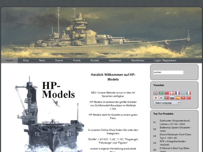Select the Japanese flag icon

coord(156,98)
